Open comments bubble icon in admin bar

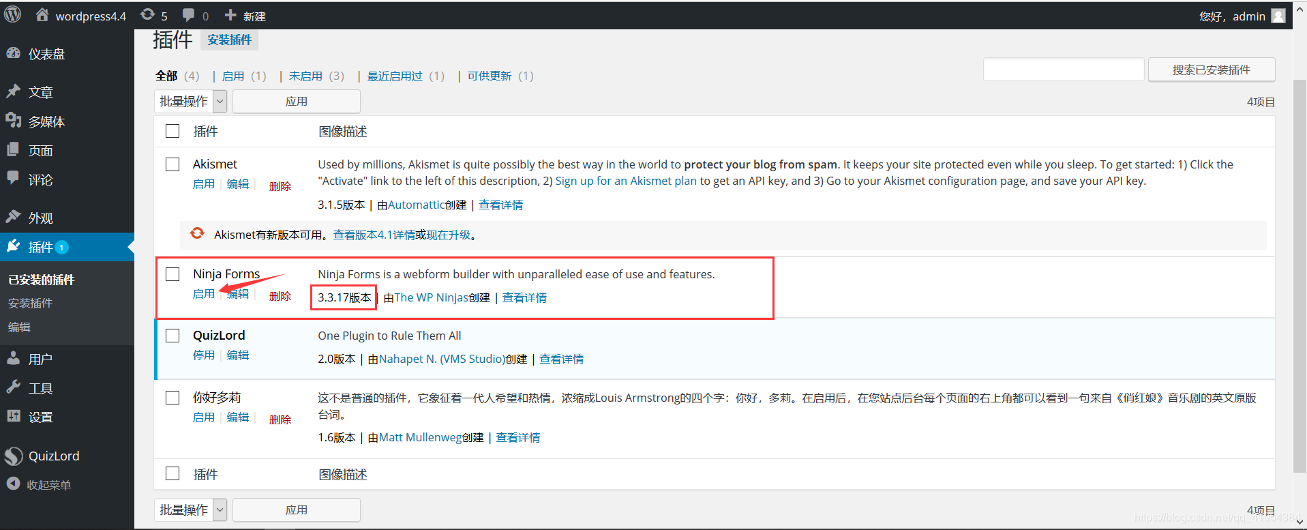click(x=189, y=15)
